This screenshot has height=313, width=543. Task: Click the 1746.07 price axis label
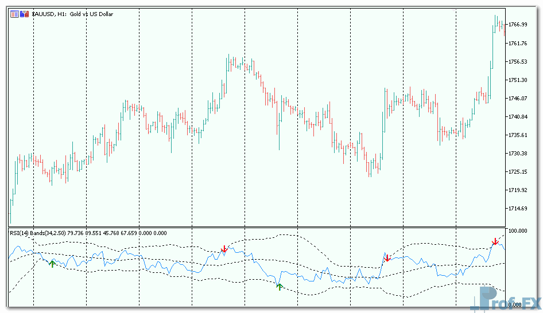[x=518, y=99]
